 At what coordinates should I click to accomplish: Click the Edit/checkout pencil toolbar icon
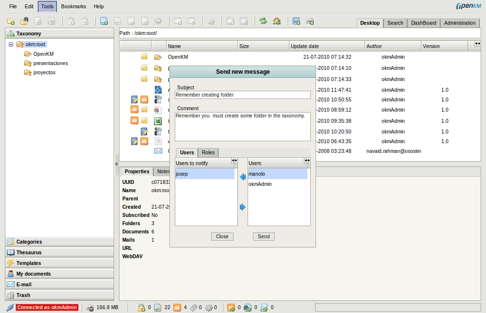click(118, 21)
